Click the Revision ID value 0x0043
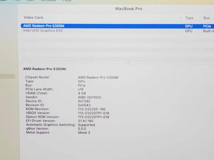The width and height of the screenshot is (214, 160). click(x=84, y=105)
